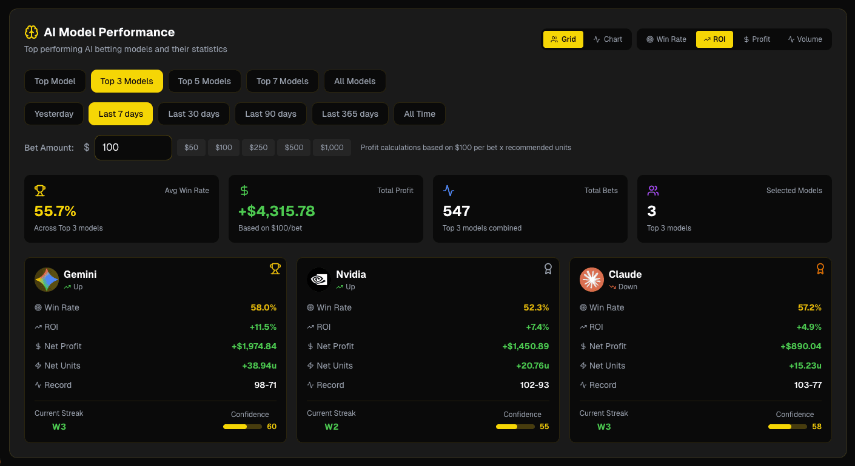Click the users icon on Selected Models card
This screenshot has width=855, height=466.
(652, 190)
